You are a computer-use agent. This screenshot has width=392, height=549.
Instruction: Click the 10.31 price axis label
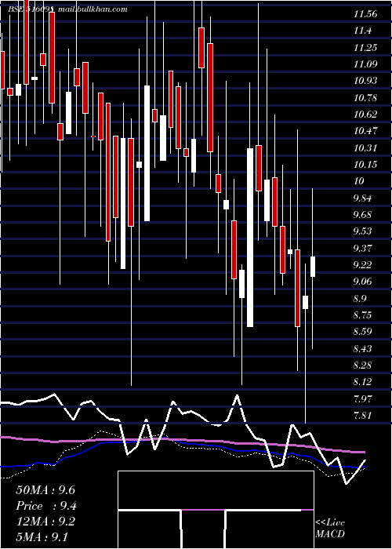365,147
